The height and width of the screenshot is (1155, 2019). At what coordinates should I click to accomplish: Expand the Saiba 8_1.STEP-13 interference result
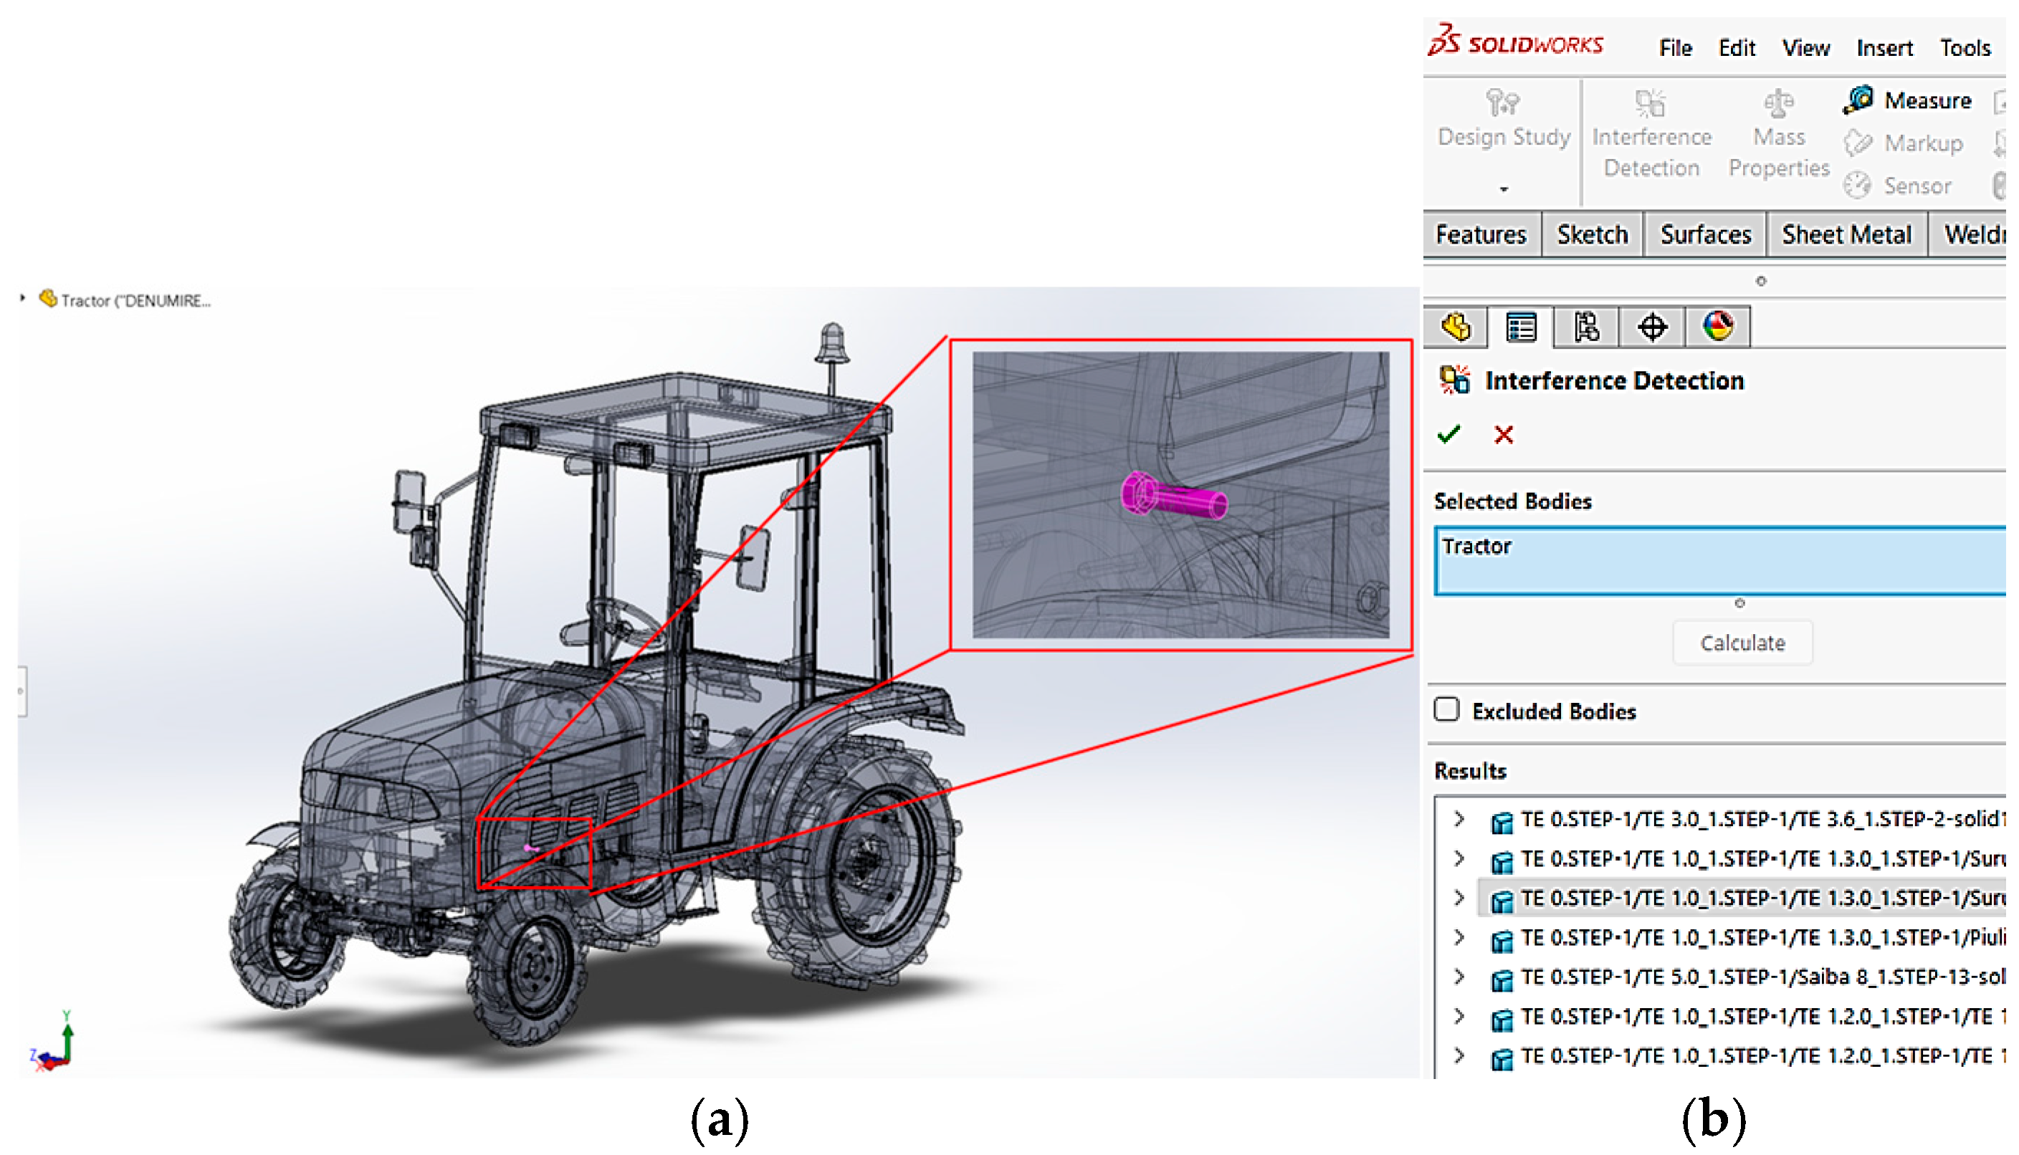click(x=1459, y=977)
